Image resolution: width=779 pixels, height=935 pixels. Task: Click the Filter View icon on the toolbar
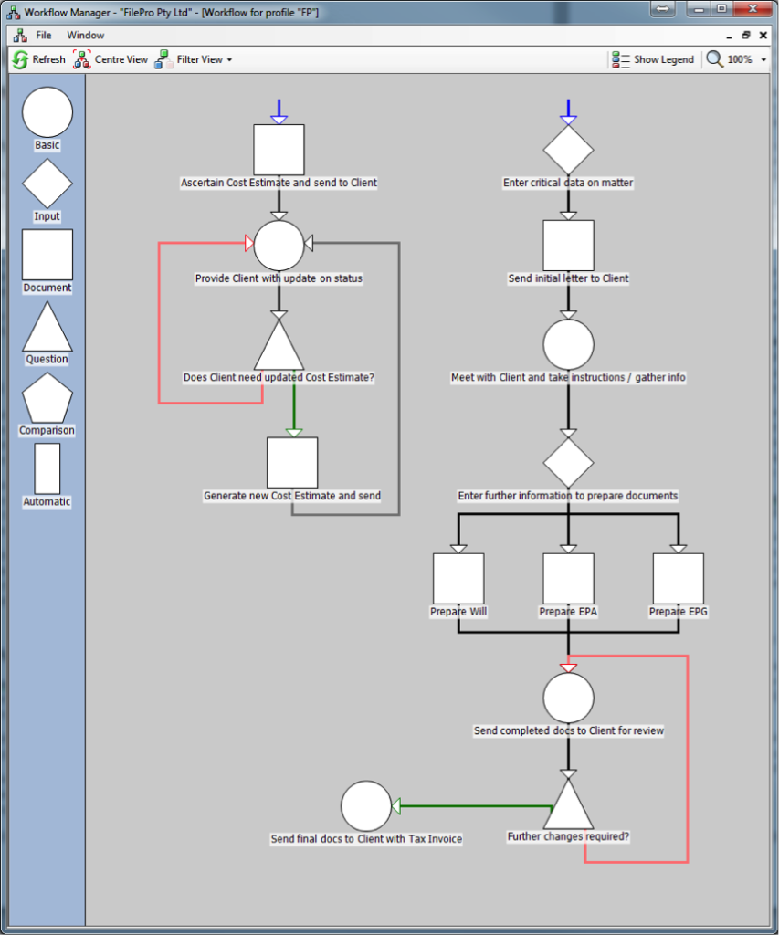pos(162,58)
